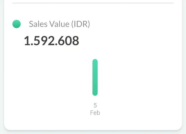Select the green bar for 5 Feb
Viewport: 186px width, 134px height.
[95, 77]
